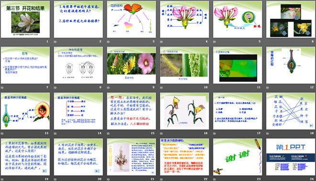Select slide 21 with flower vase photo

pyautogui.click(x=131, y=157)
